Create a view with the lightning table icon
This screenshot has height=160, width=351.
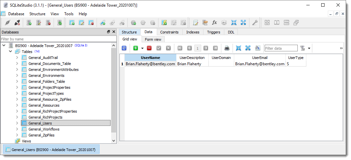(x=164, y=23)
